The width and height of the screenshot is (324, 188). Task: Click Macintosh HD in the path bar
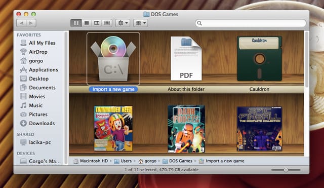click(x=91, y=161)
